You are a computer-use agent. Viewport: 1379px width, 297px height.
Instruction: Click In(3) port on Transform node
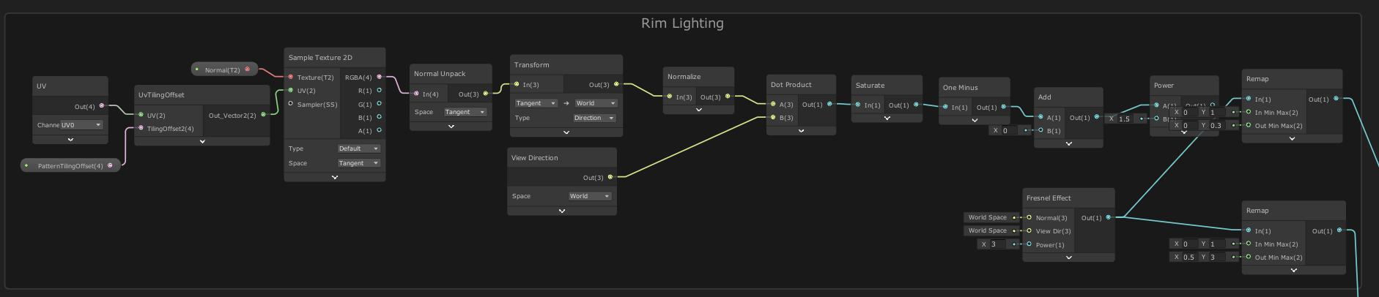[x=517, y=84]
